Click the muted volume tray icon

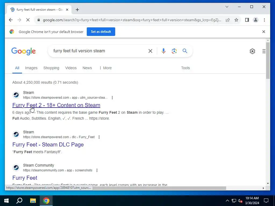tap(240, 201)
